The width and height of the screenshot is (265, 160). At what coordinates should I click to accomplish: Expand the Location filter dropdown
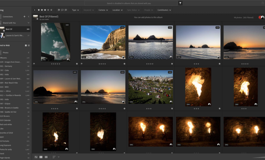click(x=117, y=10)
